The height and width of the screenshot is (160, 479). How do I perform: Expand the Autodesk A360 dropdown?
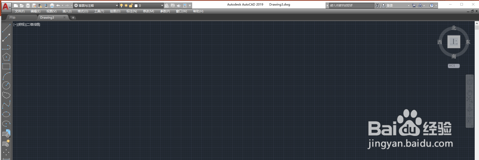424,6
